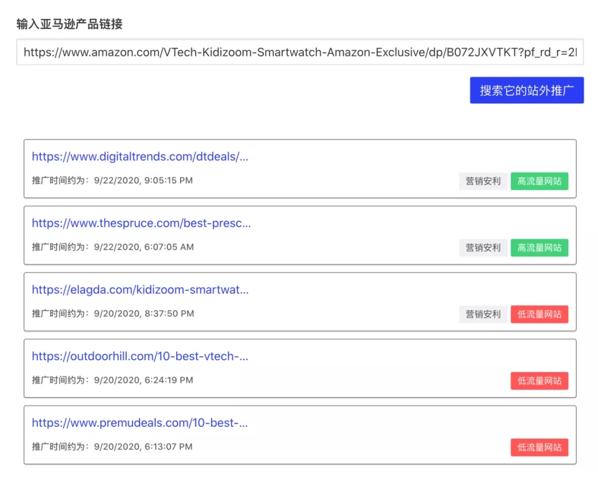Open the digitaltrends.com dtdeals link
This screenshot has height=480, width=598.
coord(140,156)
